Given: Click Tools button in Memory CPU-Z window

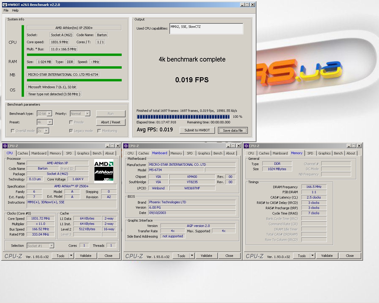Looking at the screenshot, I should click(x=302, y=256).
